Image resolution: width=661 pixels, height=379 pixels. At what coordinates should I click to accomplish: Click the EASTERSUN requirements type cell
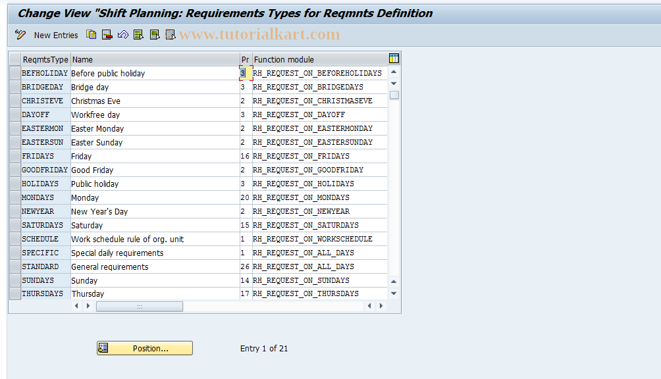click(45, 142)
